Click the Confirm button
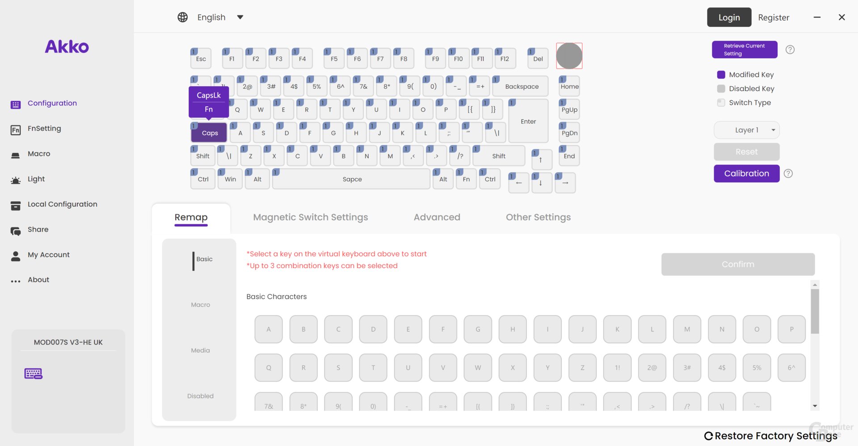858x446 pixels. pos(738,265)
